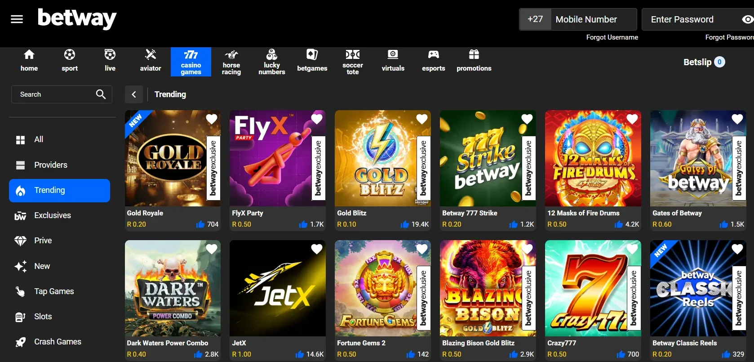Viewport: 754px width, 362px height.
Task: Go to home tab
Action: point(29,62)
